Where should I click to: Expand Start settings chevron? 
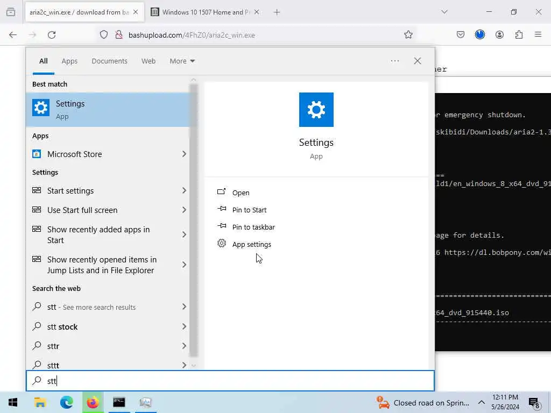pyautogui.click(x=184, y=191)
